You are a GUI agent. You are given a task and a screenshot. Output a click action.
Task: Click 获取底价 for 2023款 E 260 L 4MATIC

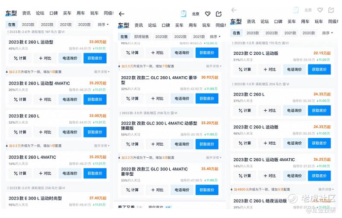tap(95, 173)
